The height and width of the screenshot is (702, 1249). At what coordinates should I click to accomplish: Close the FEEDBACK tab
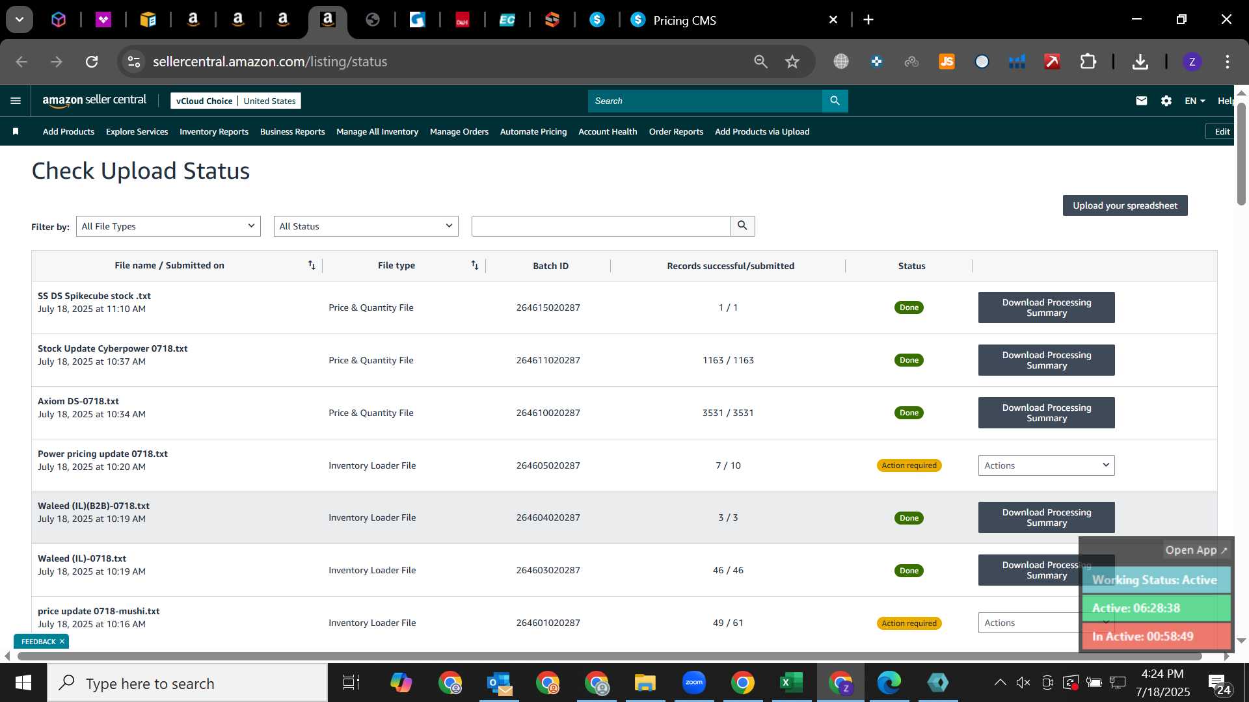62,642
